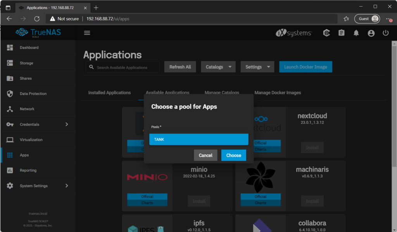Click the Not secure warning icon
Image resolution: width=397 pixels, height=232 pixels.
pyautogui.click(x=52, y=19)
